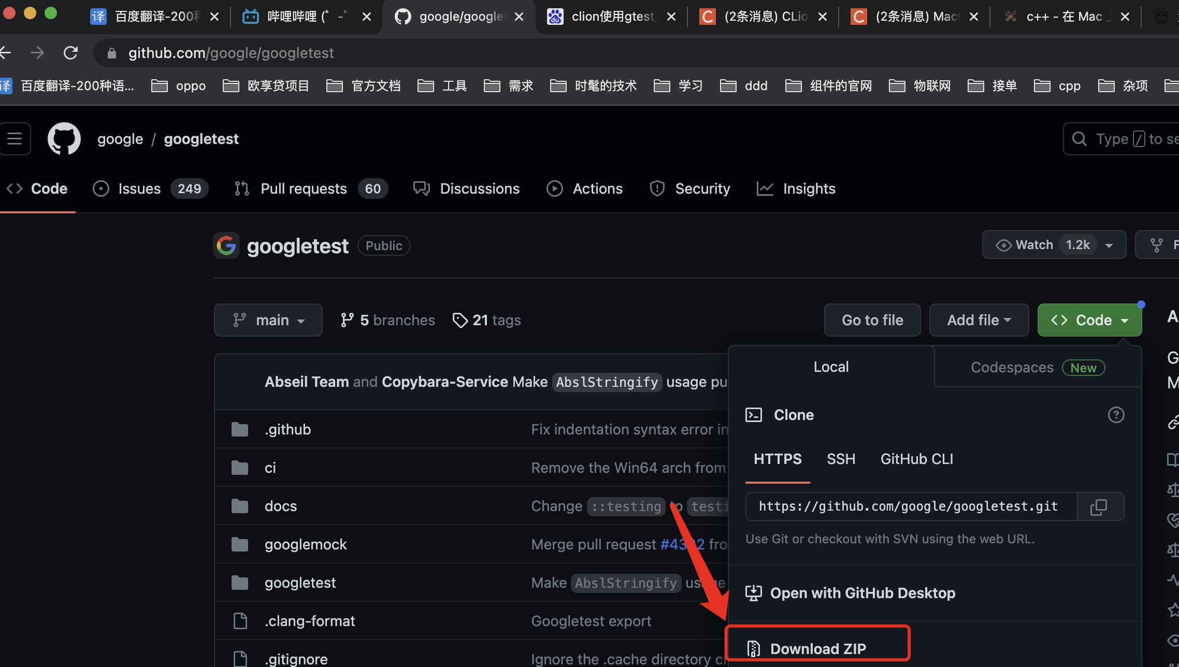Open the Add file dropdown

[979, 320]
